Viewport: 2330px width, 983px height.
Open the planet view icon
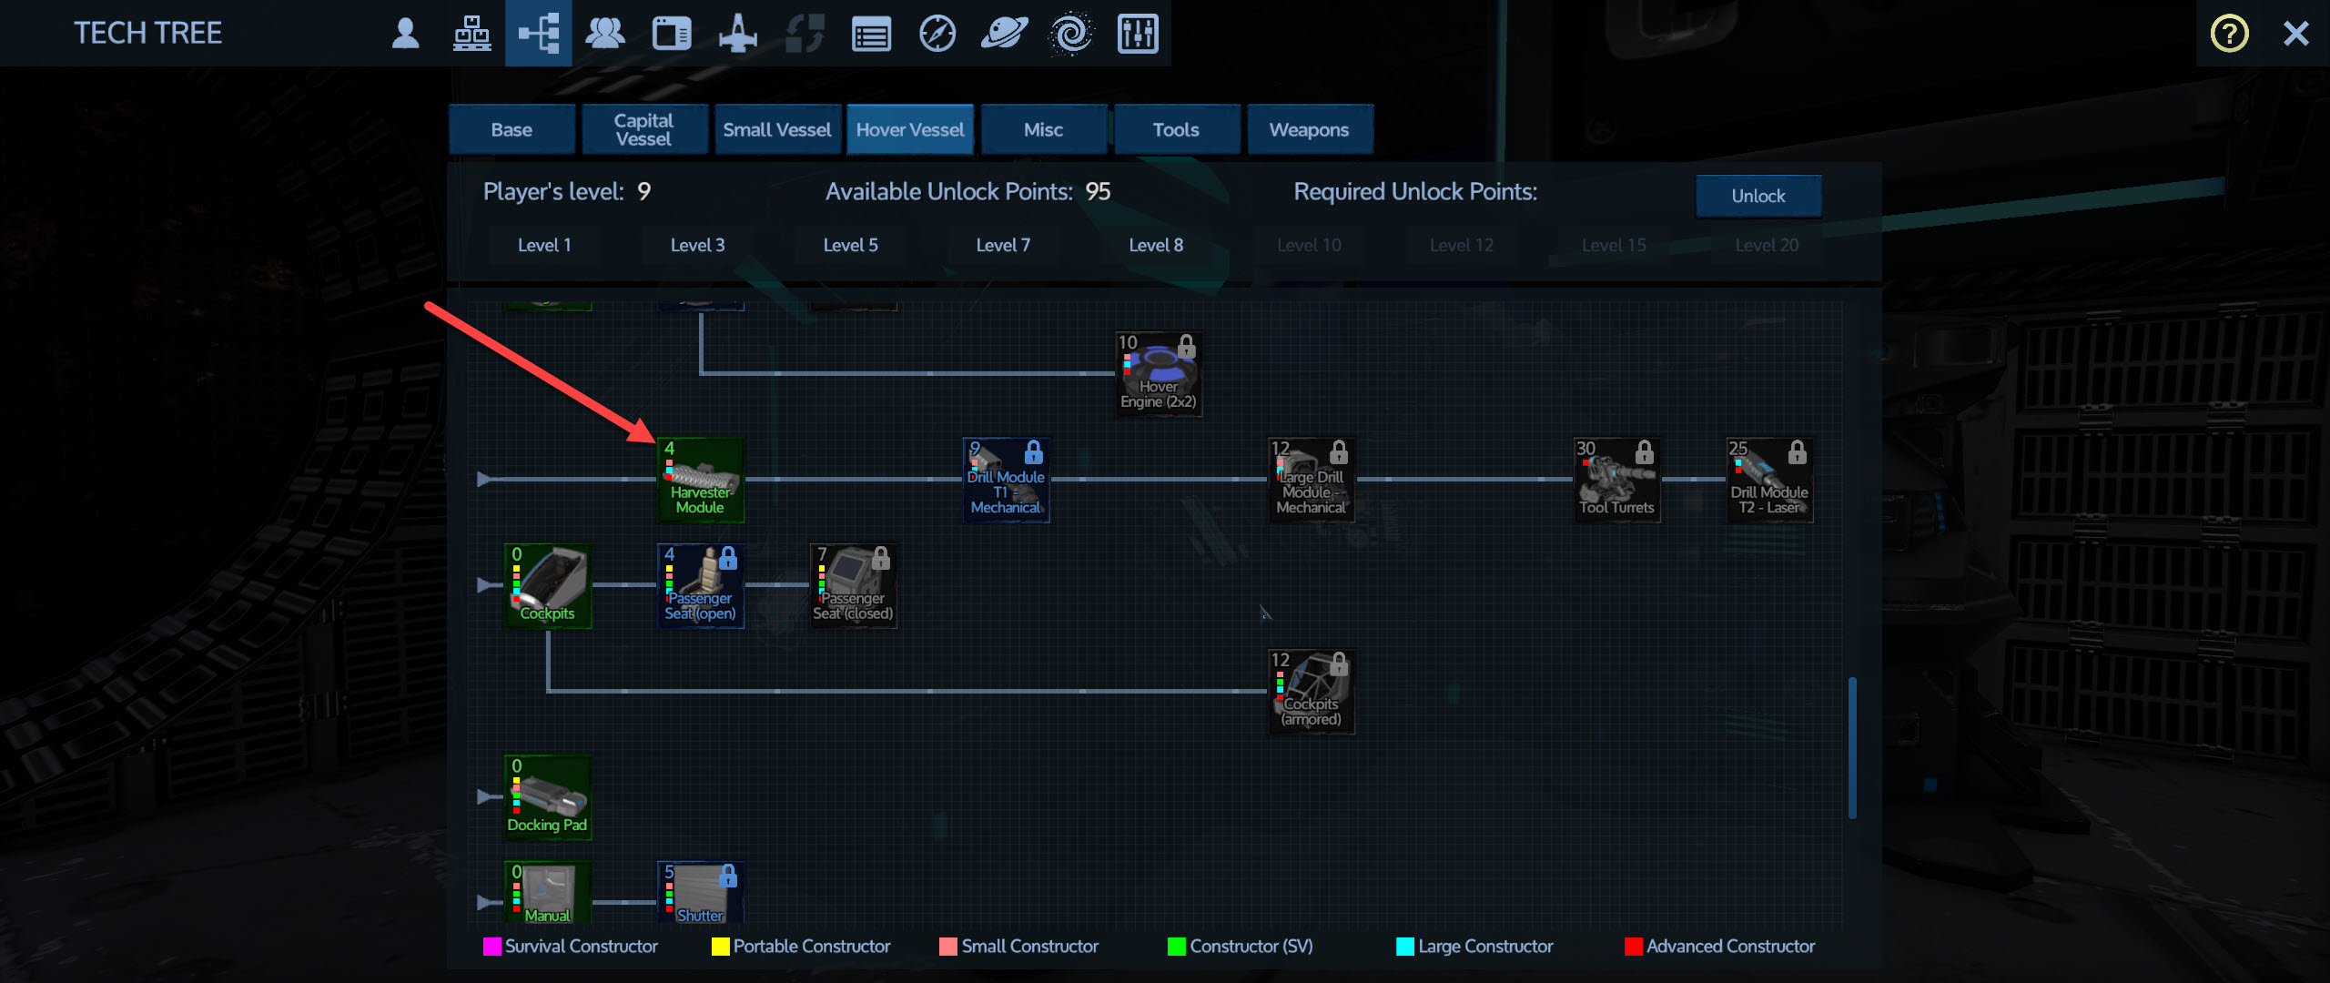tap(1004, 34)
